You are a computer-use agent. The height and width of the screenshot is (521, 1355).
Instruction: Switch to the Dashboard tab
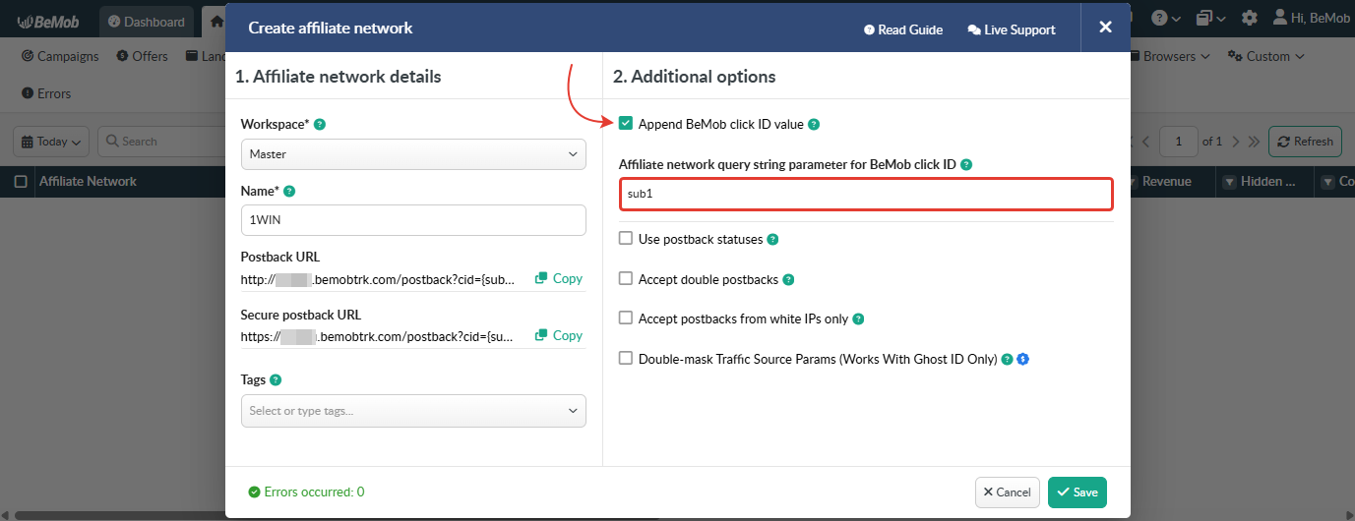click(x=146, y=22)
